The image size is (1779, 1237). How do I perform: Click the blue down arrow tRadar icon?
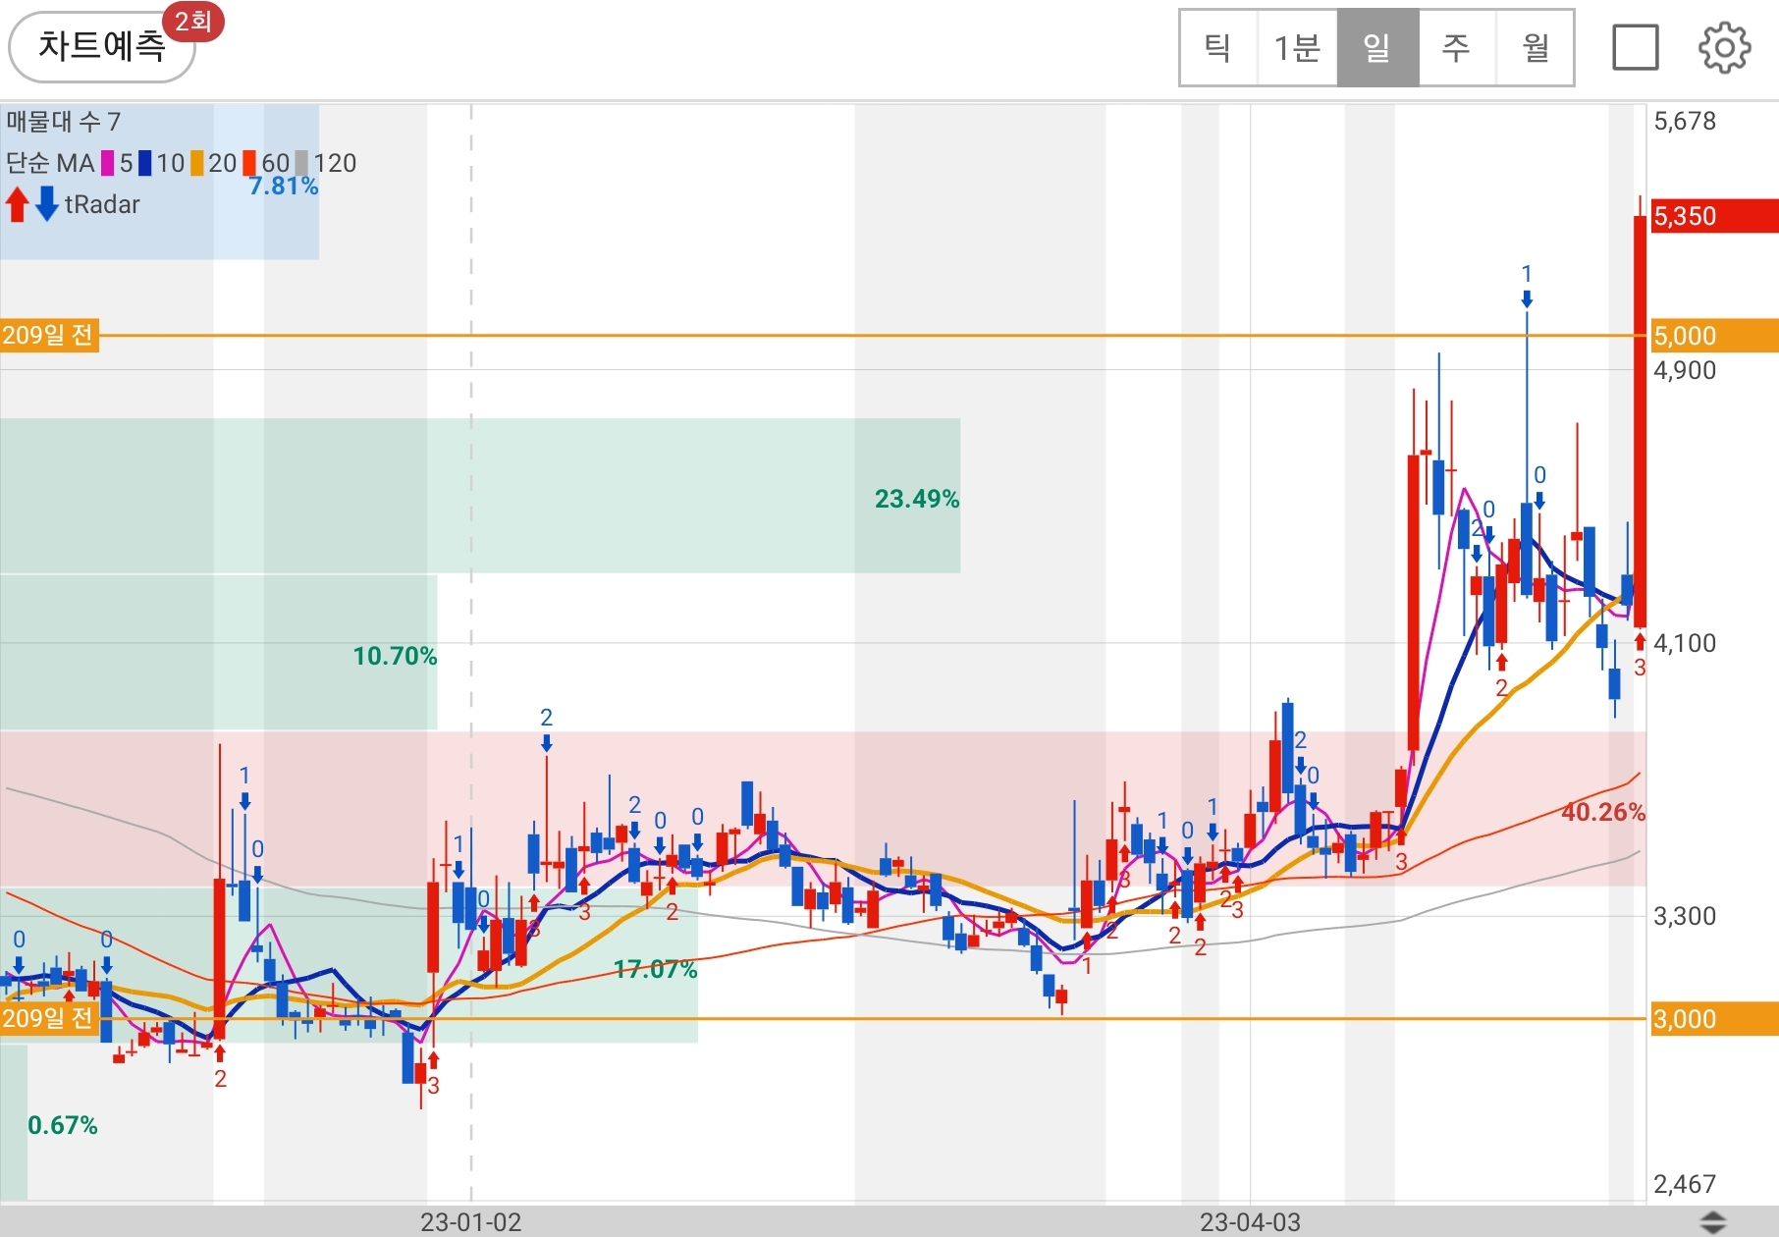(x=46, y=204)
